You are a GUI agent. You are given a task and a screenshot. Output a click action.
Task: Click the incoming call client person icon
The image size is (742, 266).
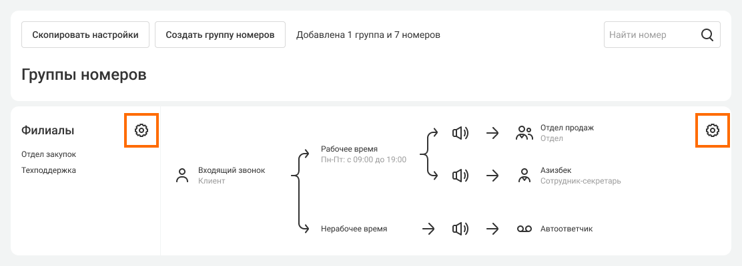[181, 176]
